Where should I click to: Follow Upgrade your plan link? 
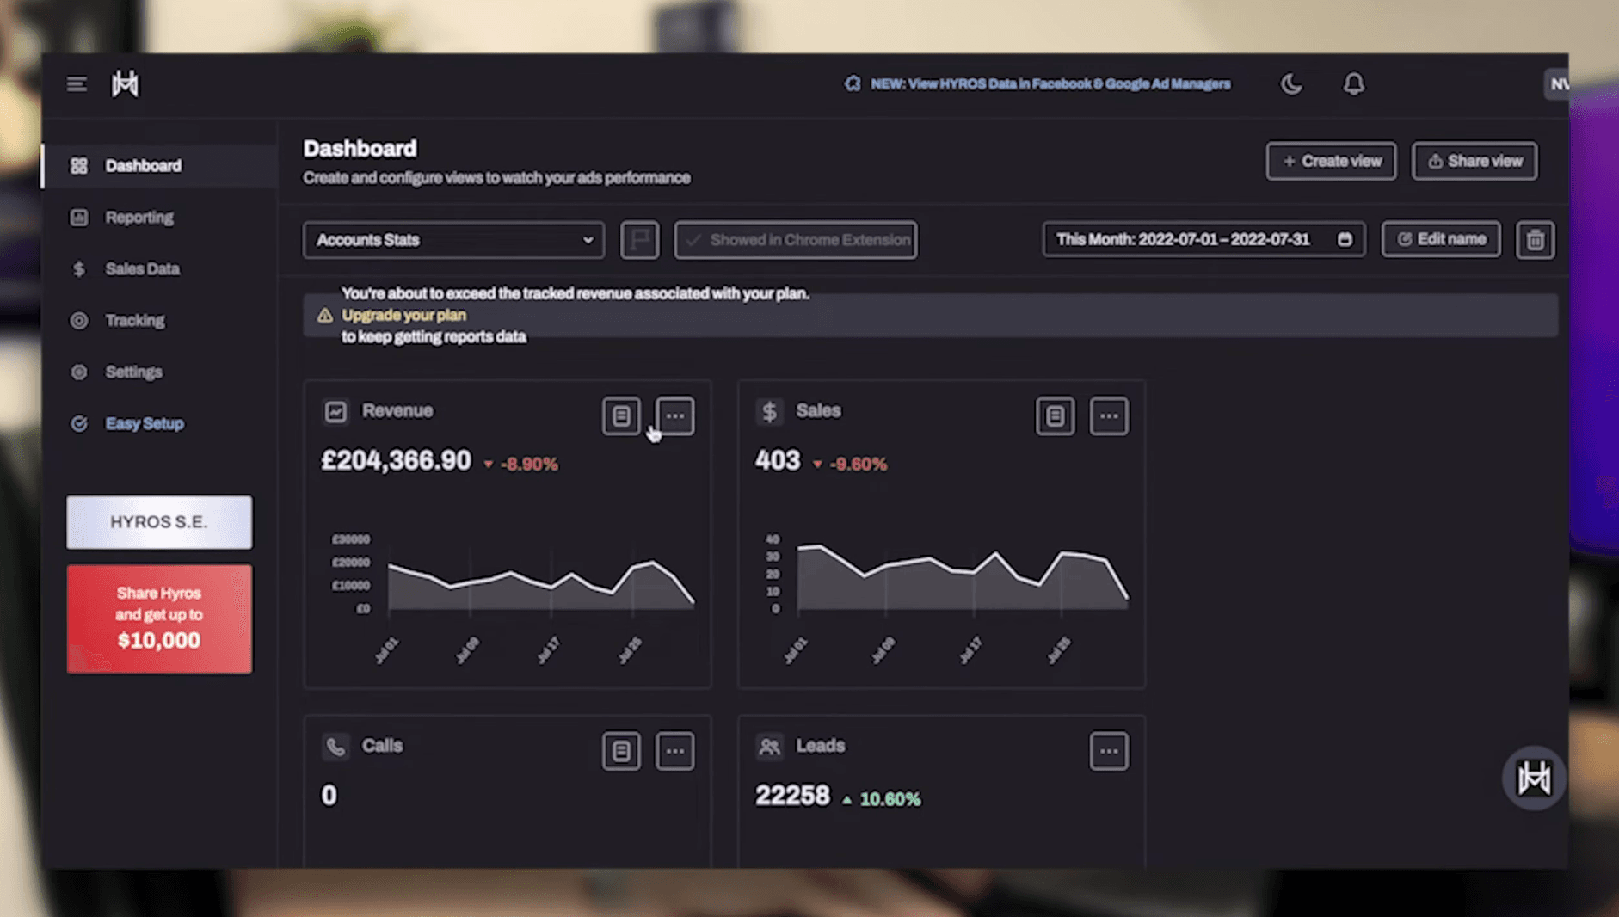click(403, 315)
